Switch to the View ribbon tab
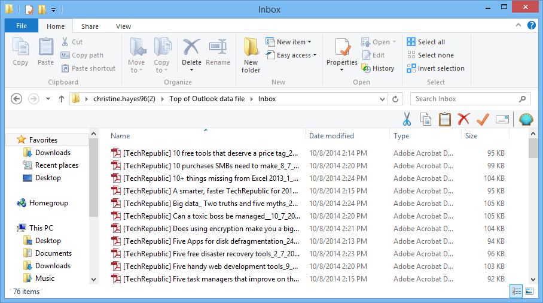The image size is (543, 303). 123,26
